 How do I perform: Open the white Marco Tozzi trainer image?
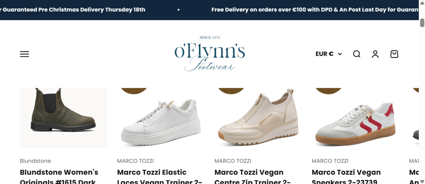(161, 118)
